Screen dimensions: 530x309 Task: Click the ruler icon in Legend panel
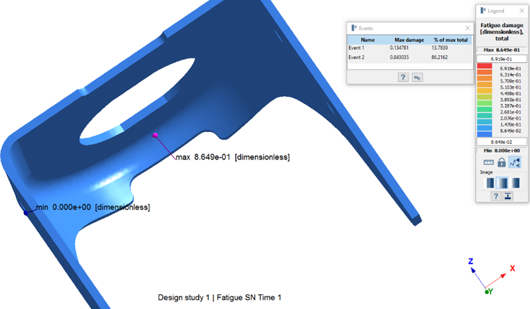(x=490, y=162)
